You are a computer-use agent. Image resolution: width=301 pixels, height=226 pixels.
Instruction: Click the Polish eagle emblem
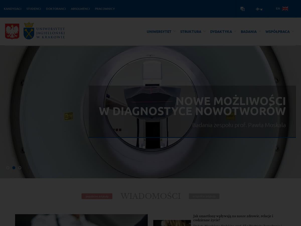[12, 31]
